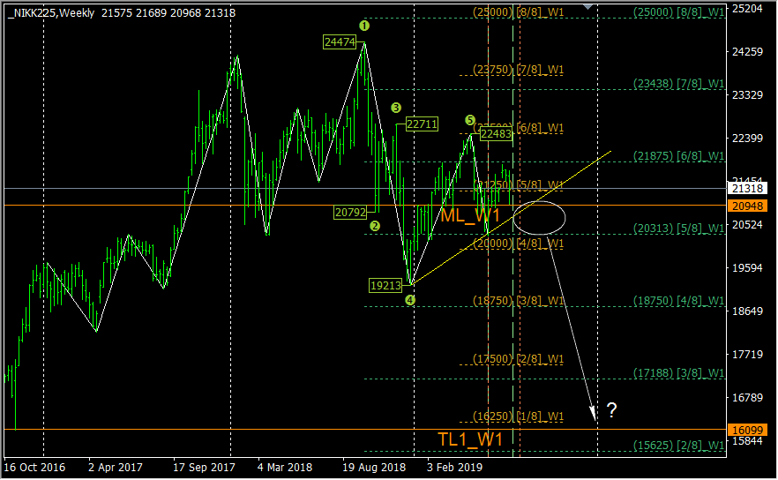Image resolution: width=778 pixels, height=480 pixels.
Task: Click the orange 20948 price axis tag
Action: (x=747, y=206)
